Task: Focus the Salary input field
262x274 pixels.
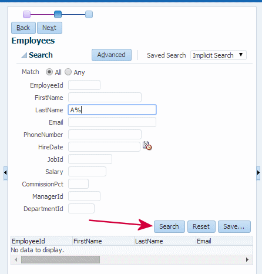Action: point(87,172)
